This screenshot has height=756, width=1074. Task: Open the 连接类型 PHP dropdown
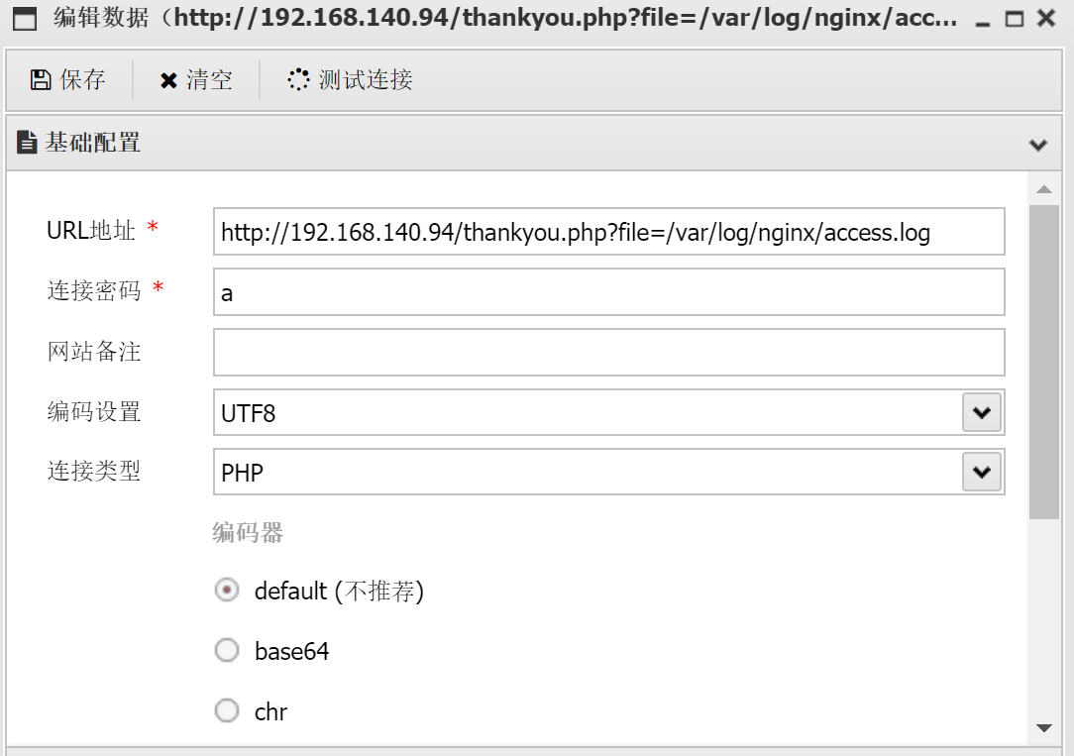[981, 472]
